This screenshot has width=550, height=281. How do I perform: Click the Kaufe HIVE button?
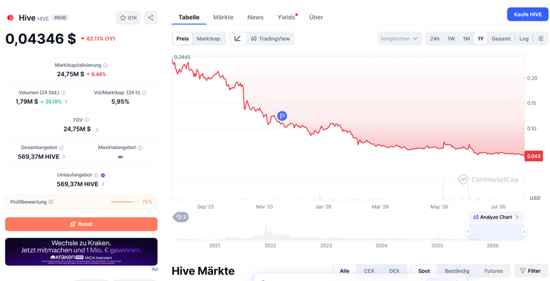tap(528, 14)
